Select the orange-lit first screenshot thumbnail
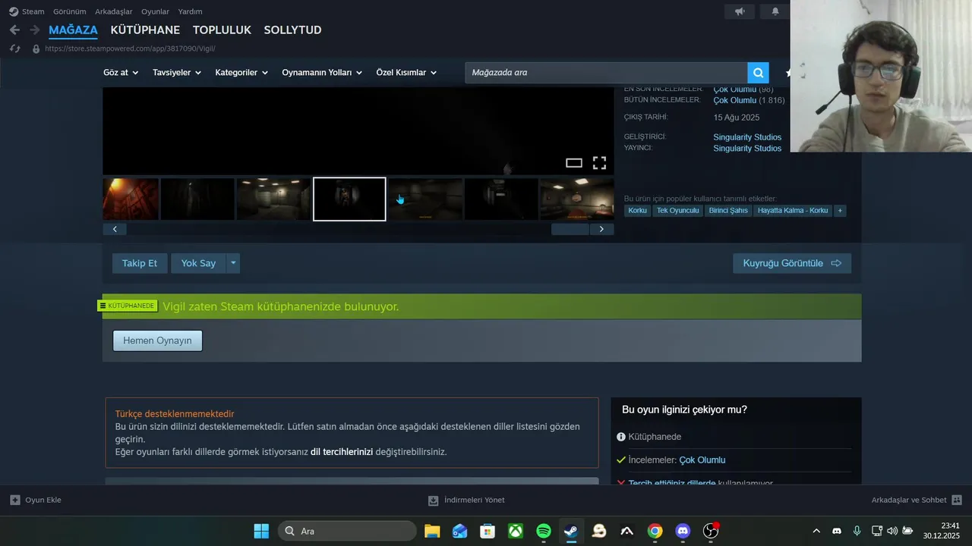This screenshot has width=972, height=546. pos(131,199)
